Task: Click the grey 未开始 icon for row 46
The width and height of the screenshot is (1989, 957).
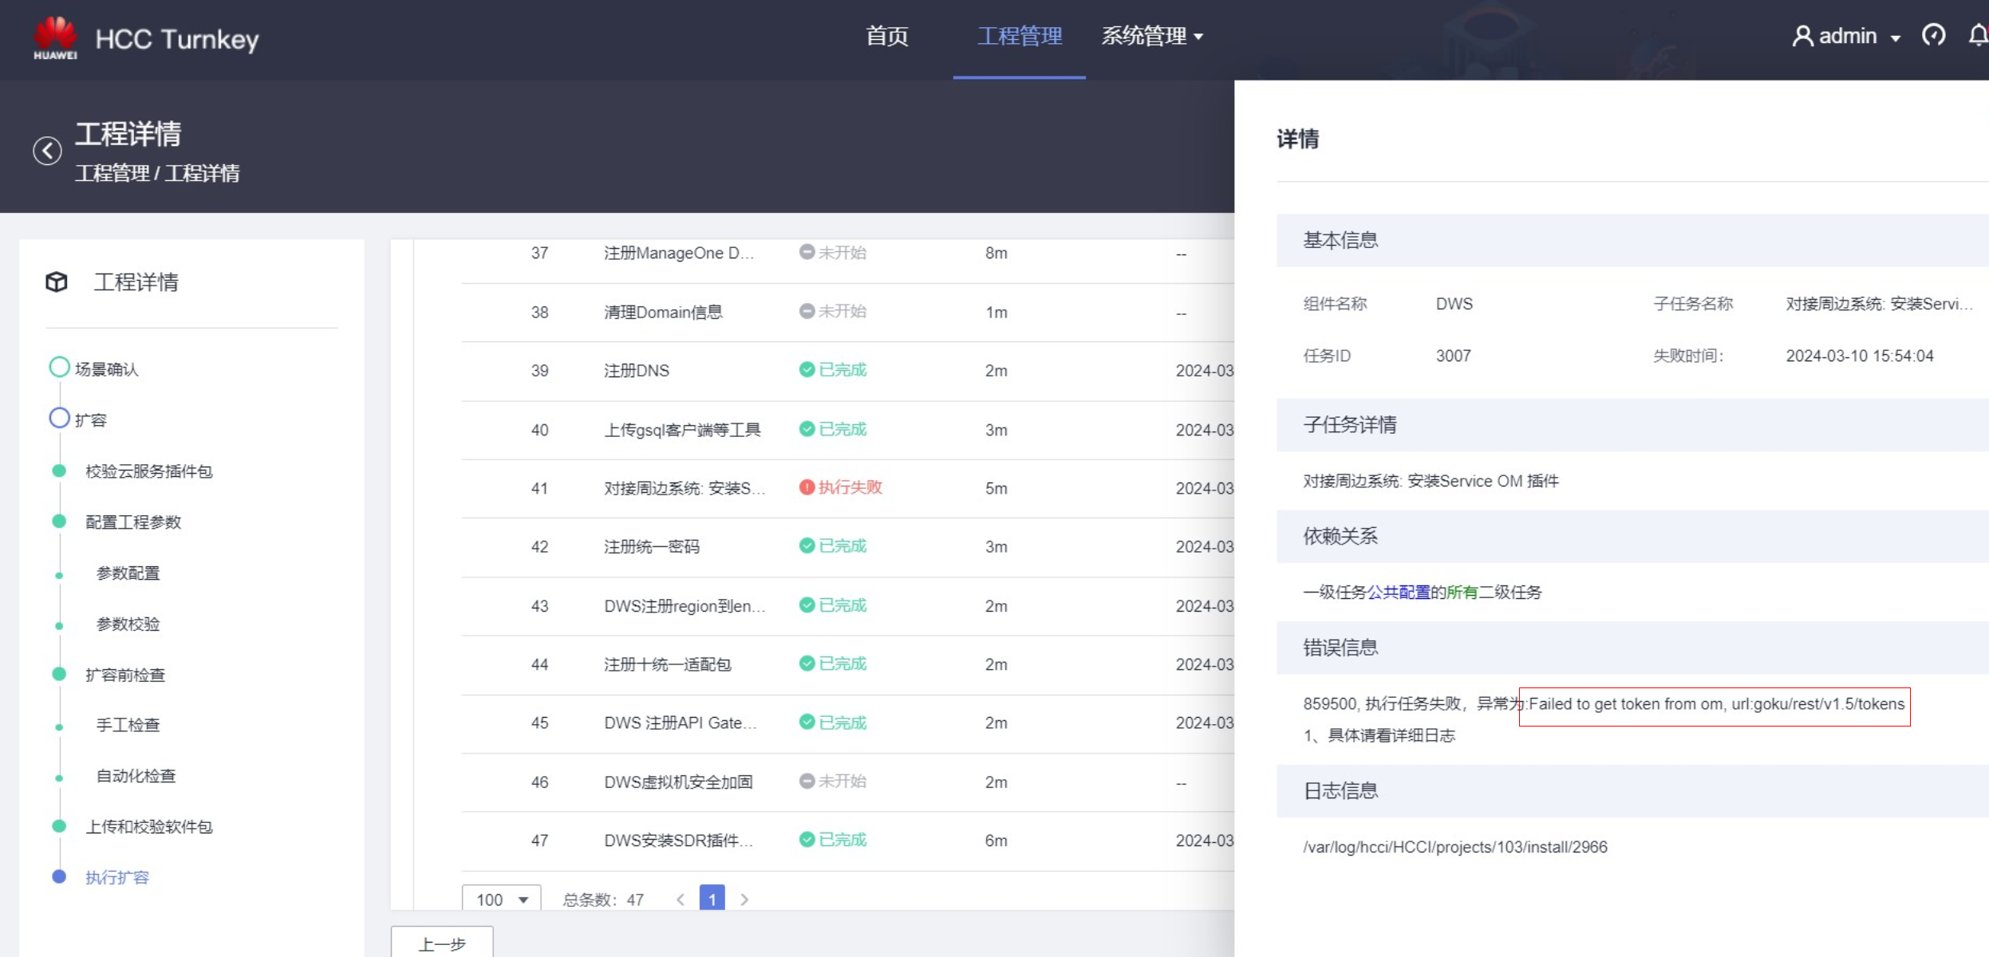Action: pyautogui.click(x=807, y=781)
